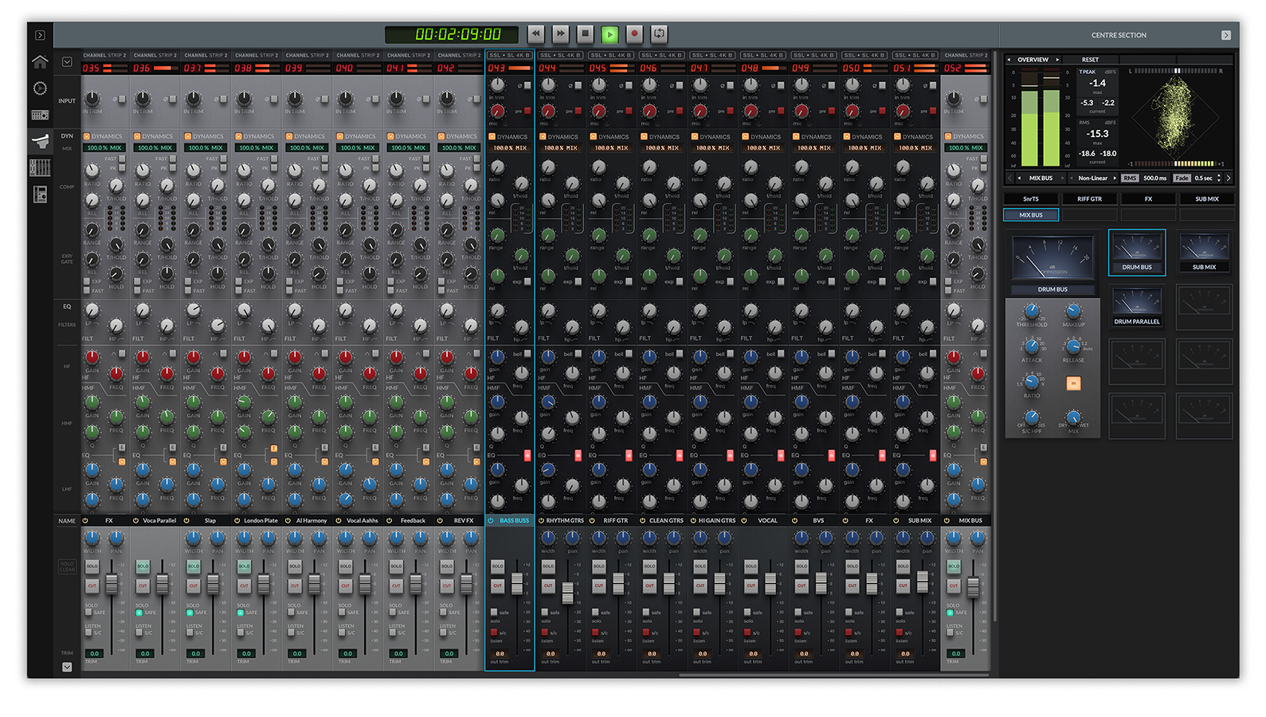Viewport: 1266px width, 717px height.
Task: Toggle listen S/C on BASS BUSS channel
Action: (494, 633)
